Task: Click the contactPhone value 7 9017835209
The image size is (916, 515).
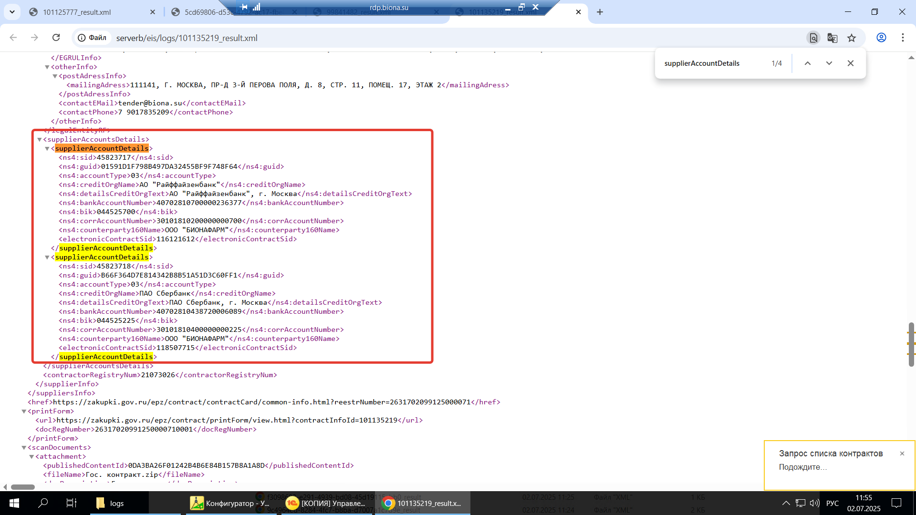Action: coord(144,112)
